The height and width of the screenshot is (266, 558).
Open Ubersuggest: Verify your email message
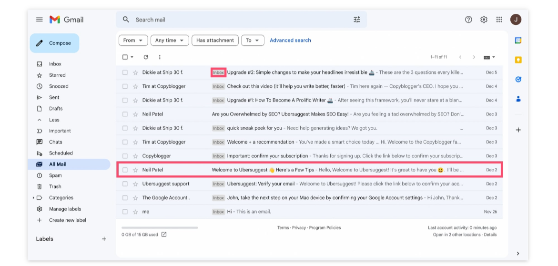pyautogui.click(x=309, y=184)
